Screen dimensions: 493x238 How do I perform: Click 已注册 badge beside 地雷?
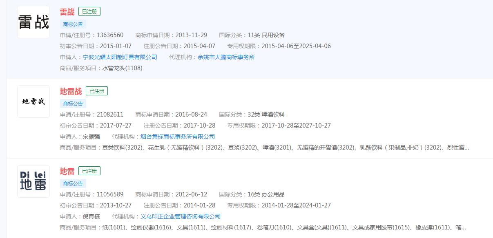pos(89,171)
